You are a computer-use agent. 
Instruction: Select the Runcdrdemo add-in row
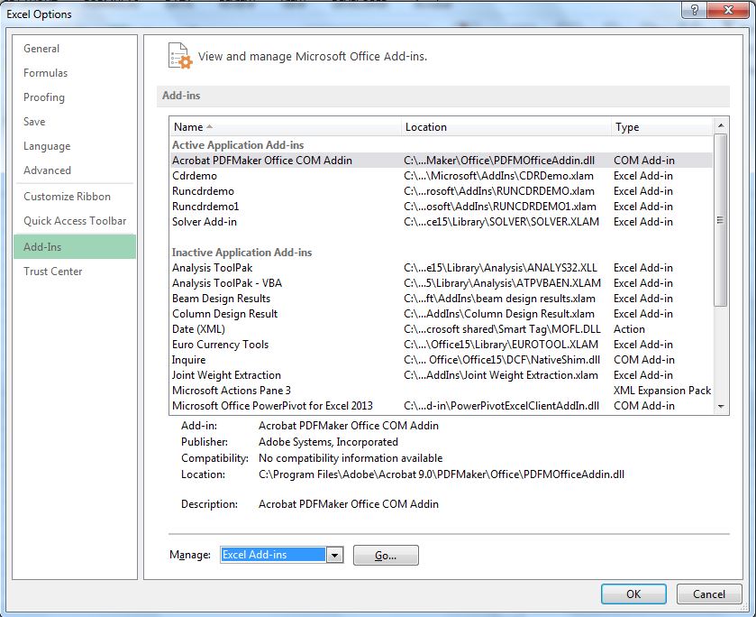442,191
